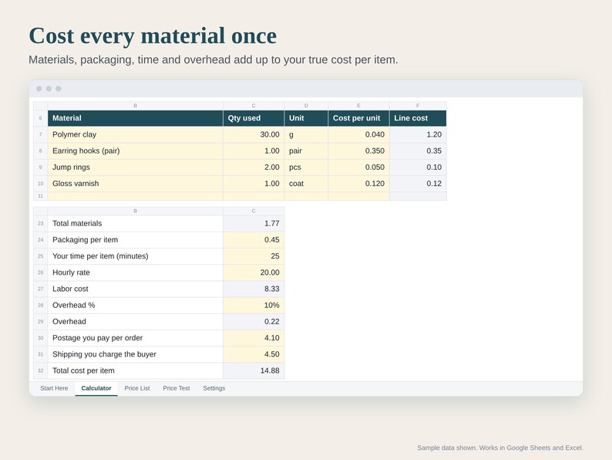This screenshot has height=460, width=612.
Task: Click 'Postage you pay per order' label
Action: 135,338
